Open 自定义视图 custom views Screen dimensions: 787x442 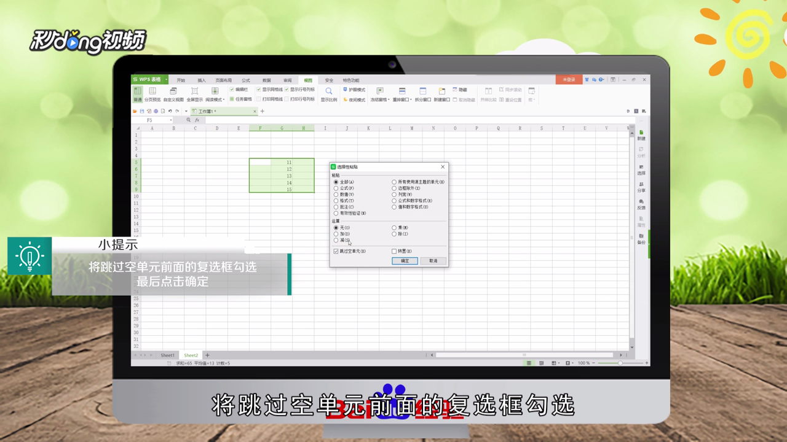(173, 94)
